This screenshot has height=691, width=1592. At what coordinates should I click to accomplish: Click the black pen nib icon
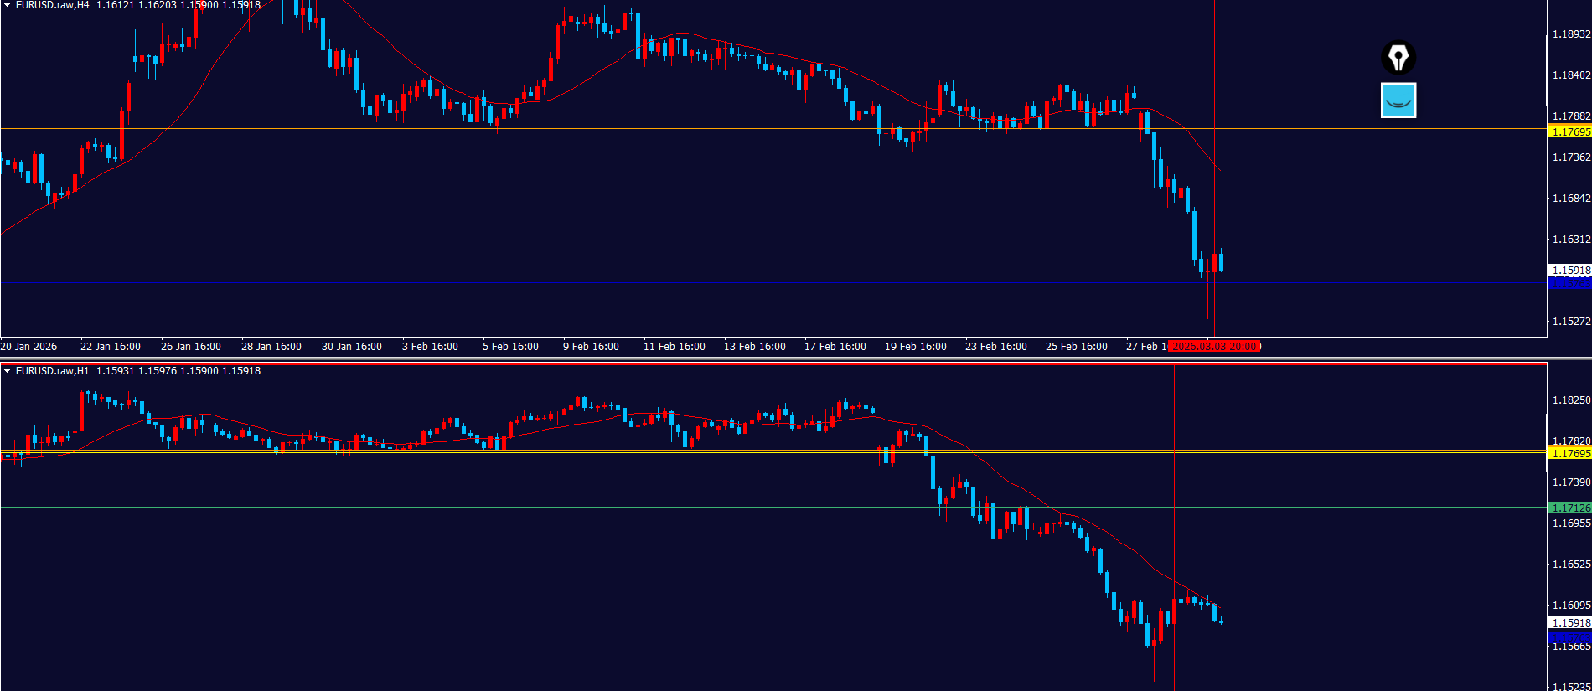click(x=1398, y=58)
